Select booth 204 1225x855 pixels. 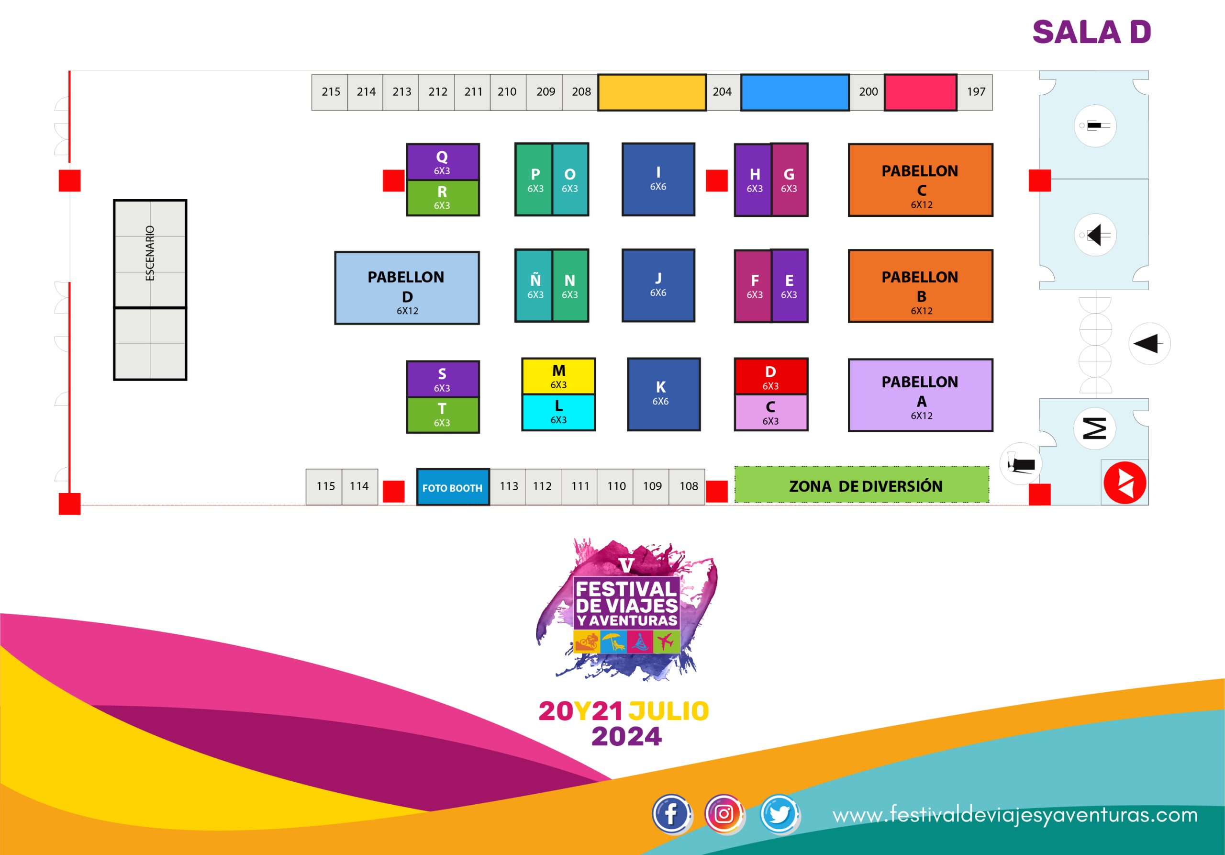point(724,92)
